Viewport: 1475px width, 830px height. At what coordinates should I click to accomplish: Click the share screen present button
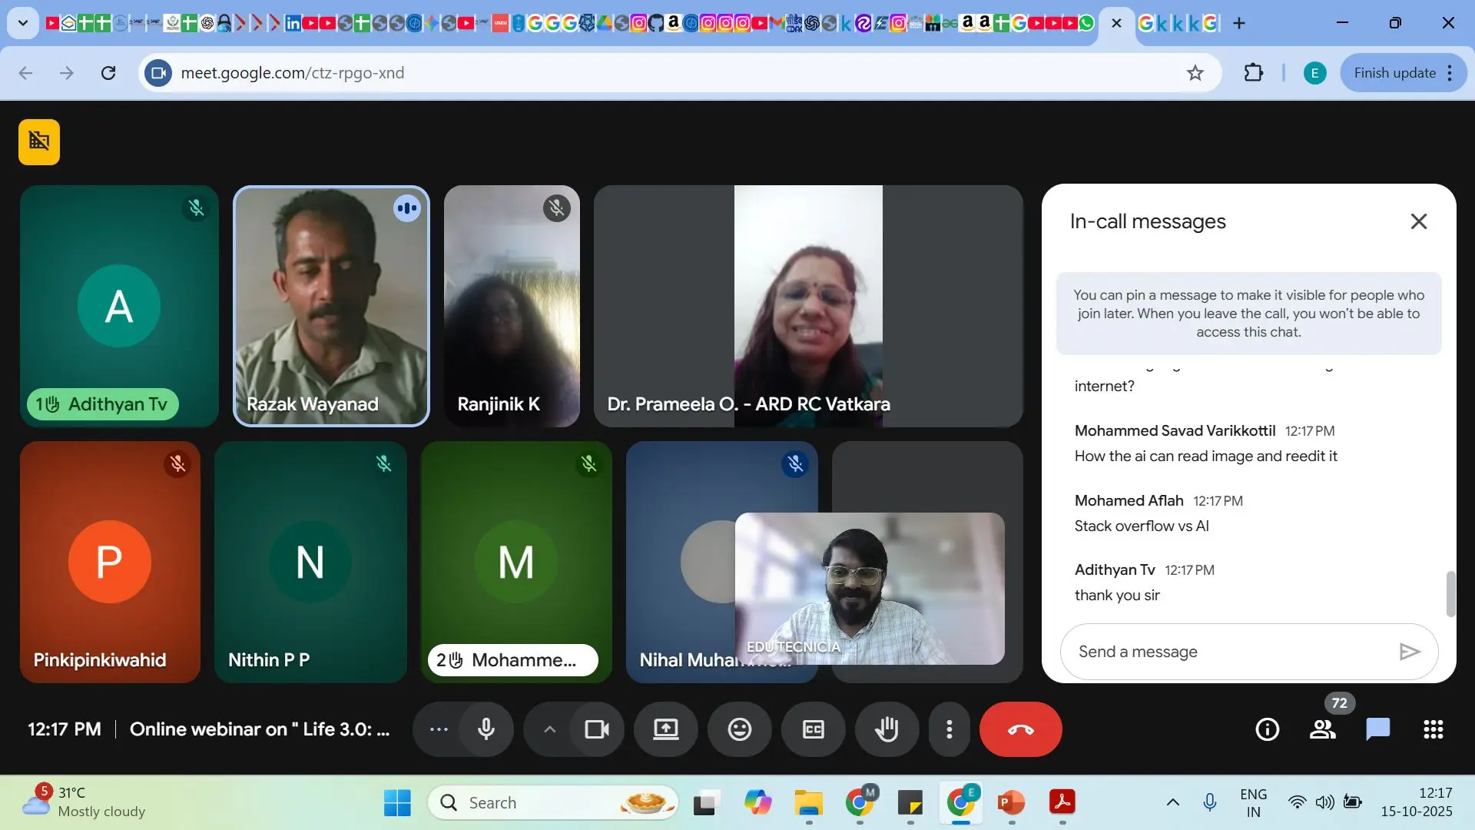[x=665, y=729]
